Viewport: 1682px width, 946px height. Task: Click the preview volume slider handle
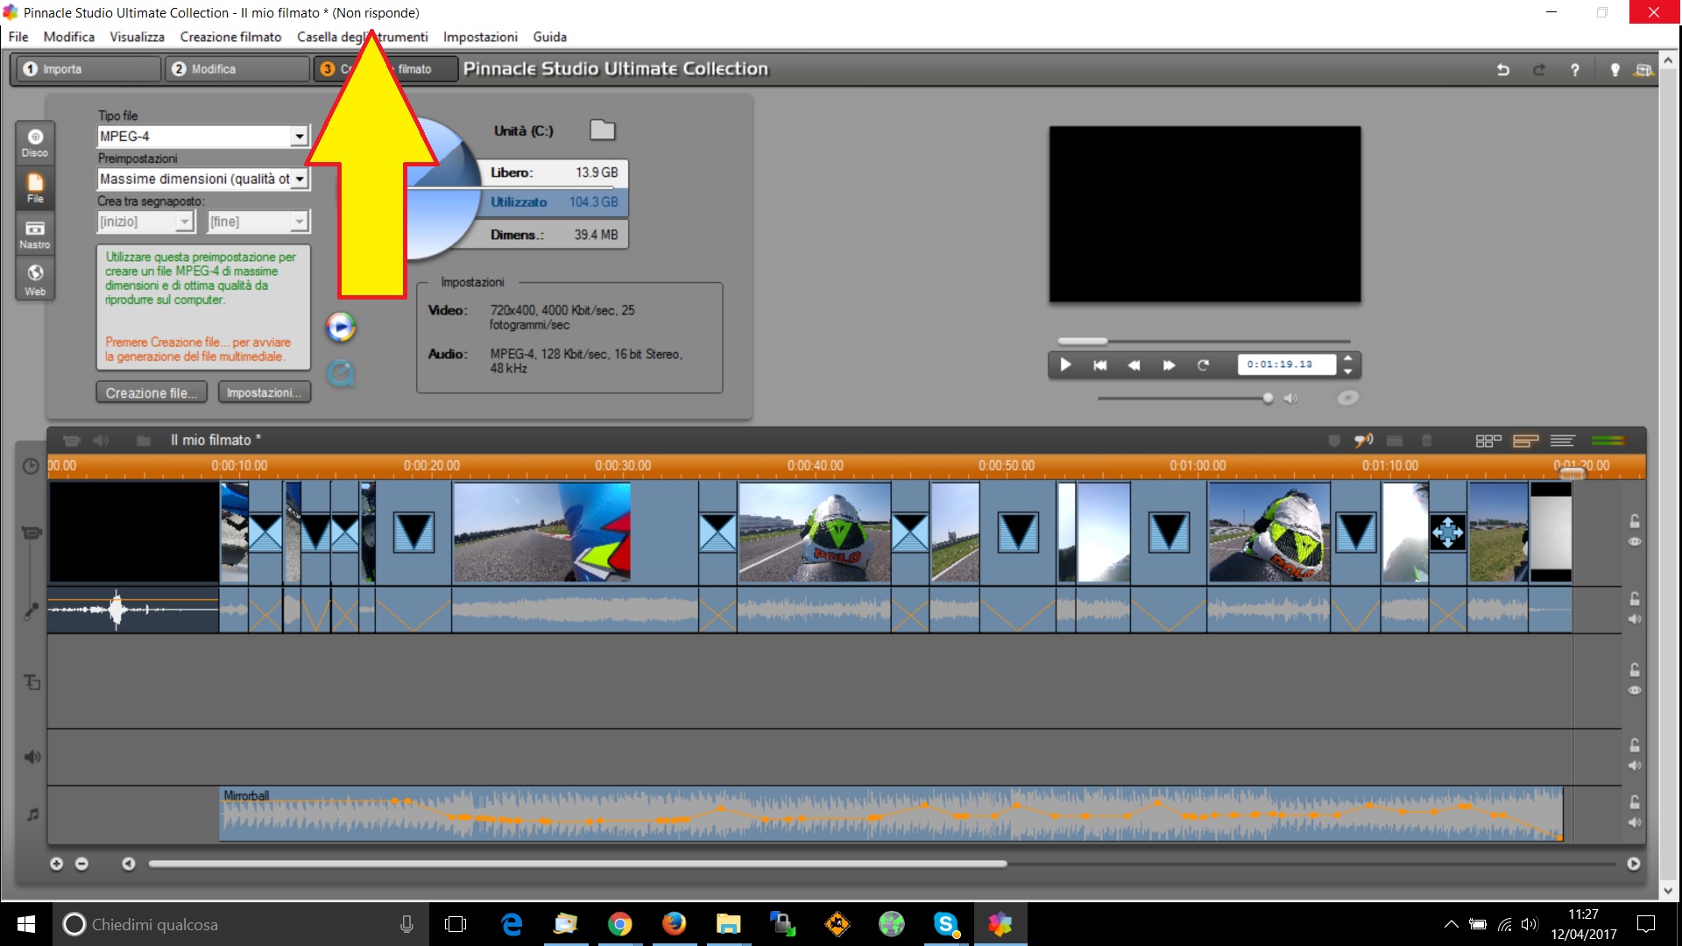coord(1268,399)
